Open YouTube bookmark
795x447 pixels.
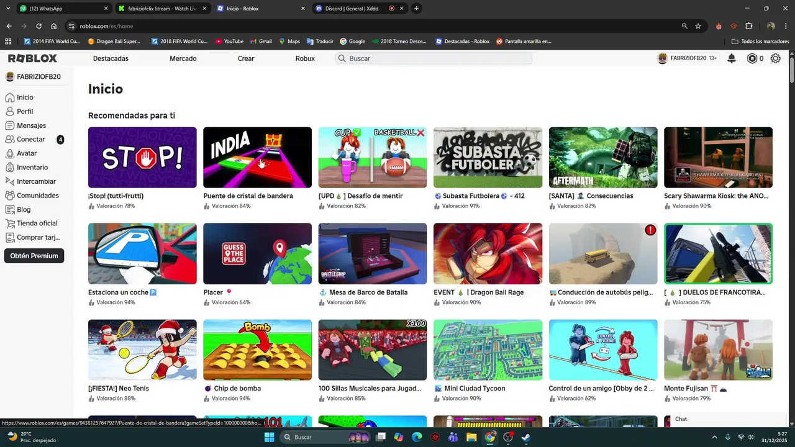click(x=229, y=42)
